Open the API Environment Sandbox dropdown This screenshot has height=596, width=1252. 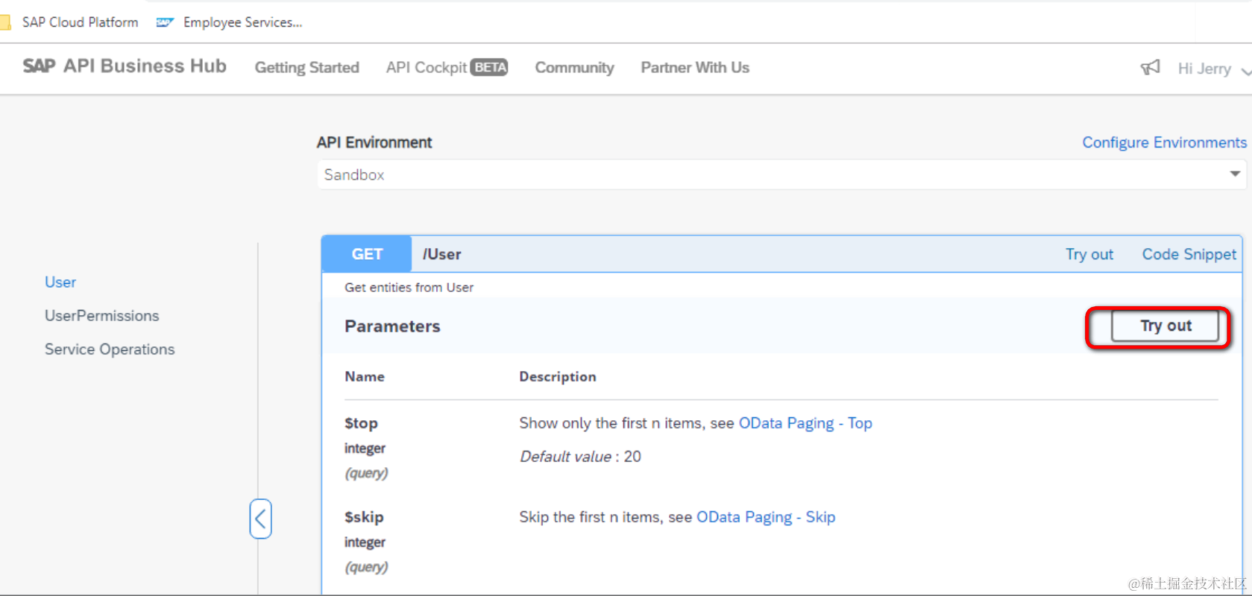click(781, 174)
